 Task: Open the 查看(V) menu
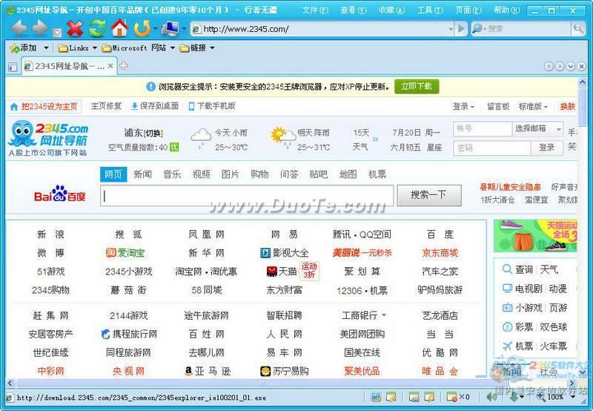coord(354,10)
